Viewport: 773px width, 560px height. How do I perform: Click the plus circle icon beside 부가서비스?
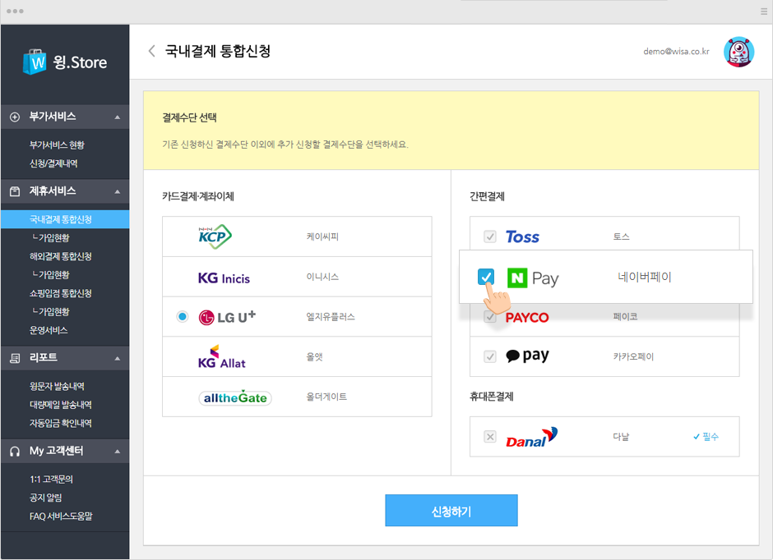tap(15, 117)
